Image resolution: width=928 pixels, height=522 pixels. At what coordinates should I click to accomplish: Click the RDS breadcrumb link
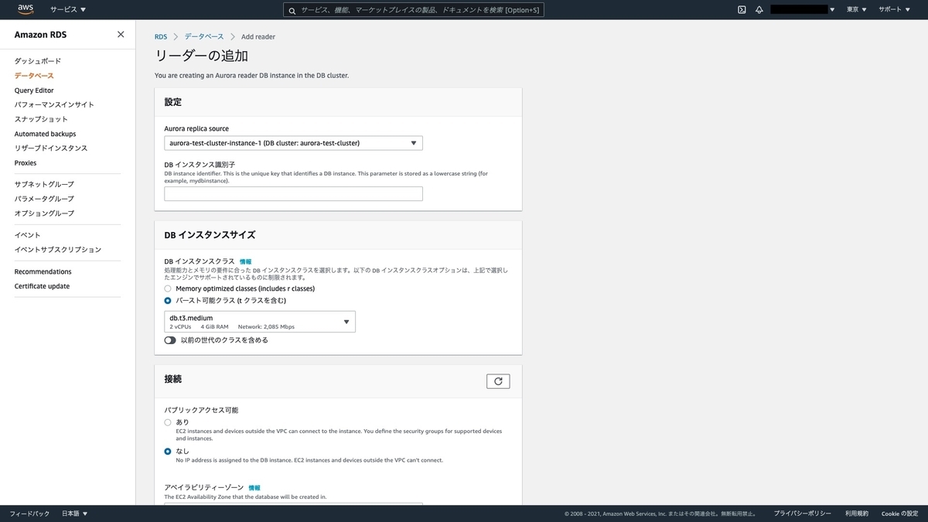coord(161,36)
